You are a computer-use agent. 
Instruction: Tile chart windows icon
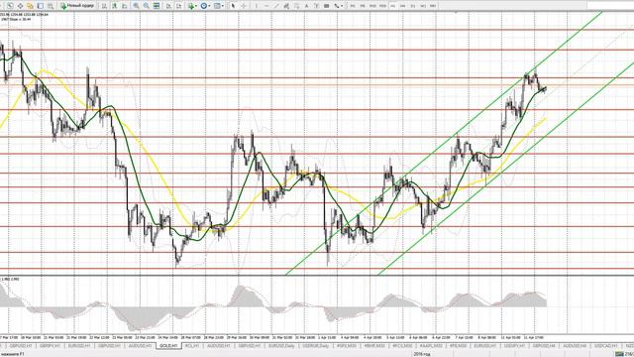pos(157,6)
